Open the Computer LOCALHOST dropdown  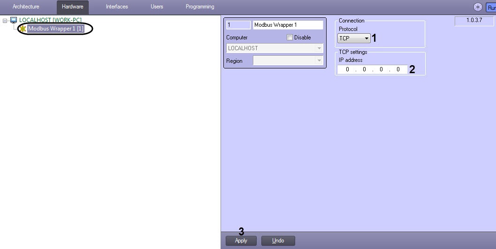coord(275,48)
